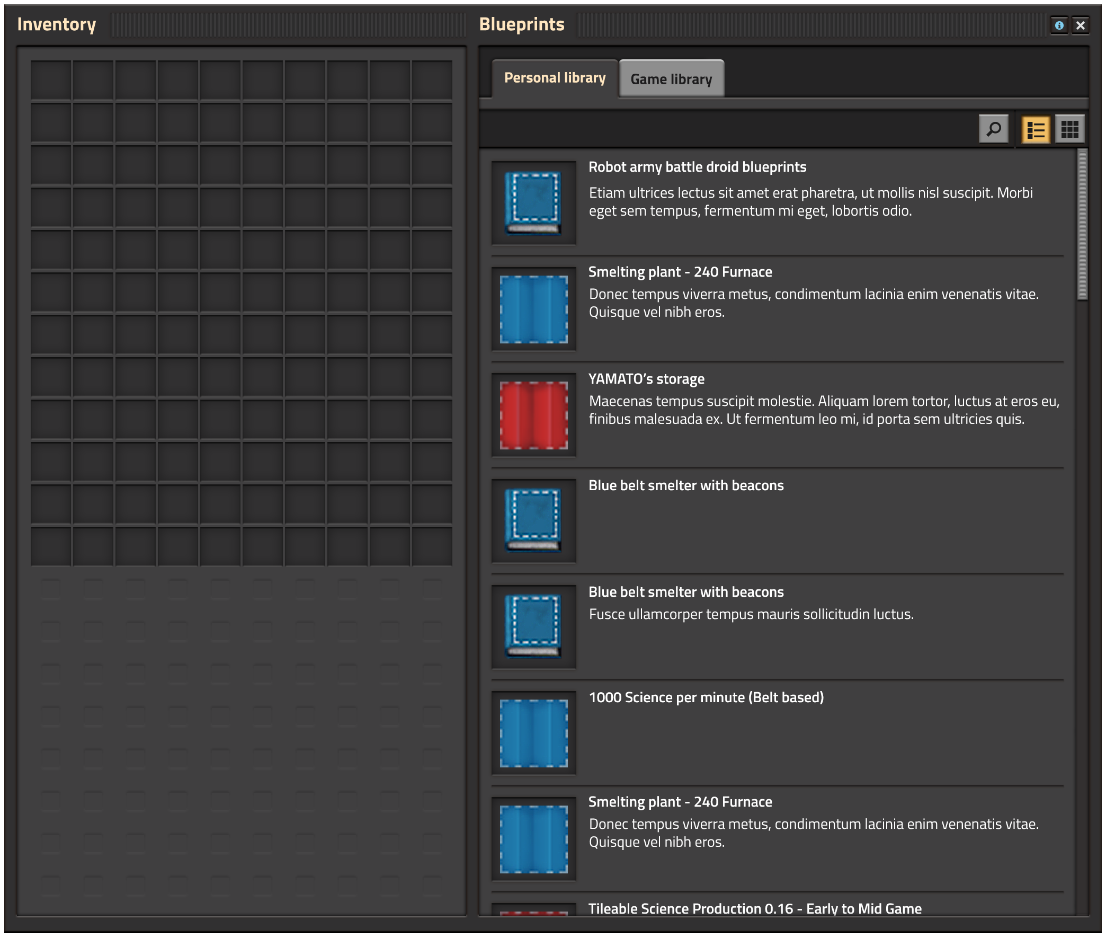Click the YAMATO's storage title
The image size is (1106, 937).
click(646, 379)
